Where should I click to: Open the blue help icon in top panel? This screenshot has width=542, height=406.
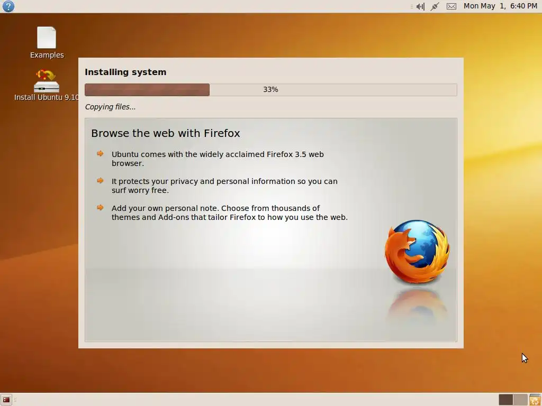tap(8, 6)
